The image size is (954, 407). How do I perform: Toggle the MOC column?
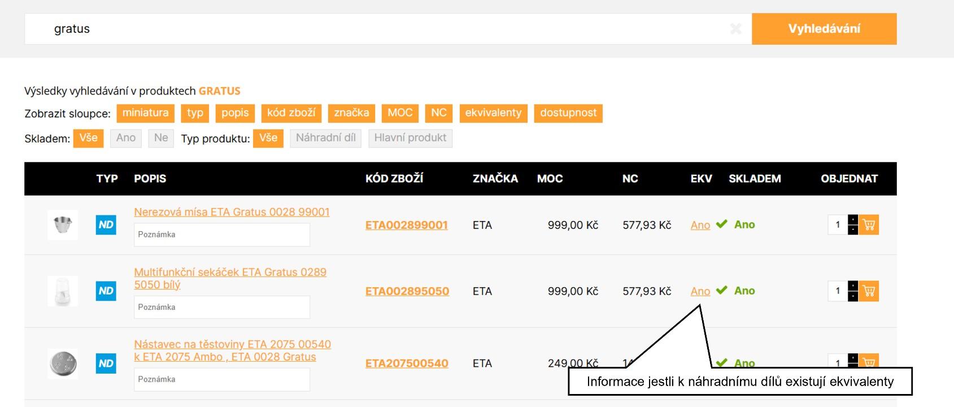click(x=400, y=113)
